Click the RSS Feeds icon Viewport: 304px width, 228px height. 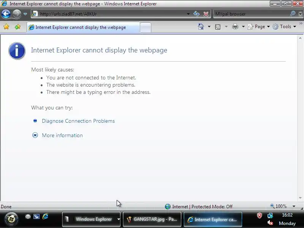pyautogui.click(x=218, y=27)
